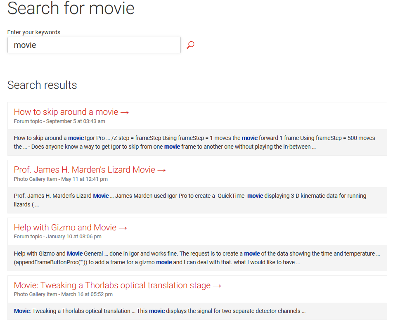Click 'Photo Gallery Item - March 16' metadata line
This screenshot has width=393, height=320.
(x=63, y=294)
